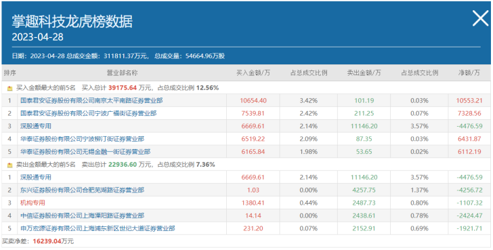Select the buy amount 7539.81
The width and height of the screenshot is (493, 250).
[253, 113]
